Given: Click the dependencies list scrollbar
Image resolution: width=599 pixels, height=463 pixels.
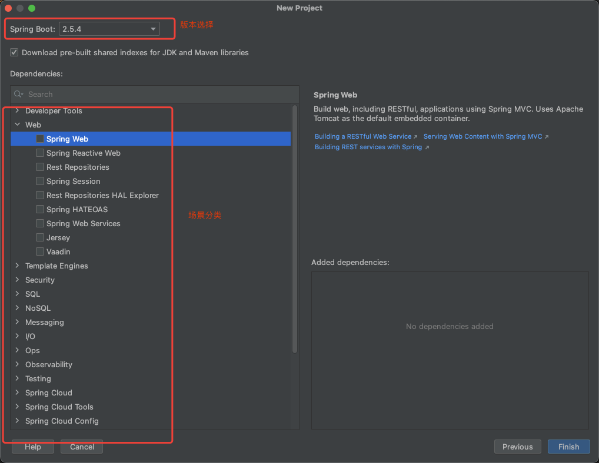Looking at the screenshot, I should click(x=295, y=229).
